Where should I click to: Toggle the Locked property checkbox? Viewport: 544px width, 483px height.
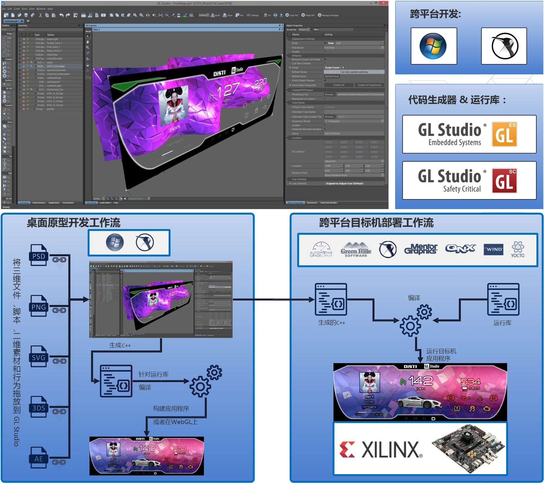[325, 125]
